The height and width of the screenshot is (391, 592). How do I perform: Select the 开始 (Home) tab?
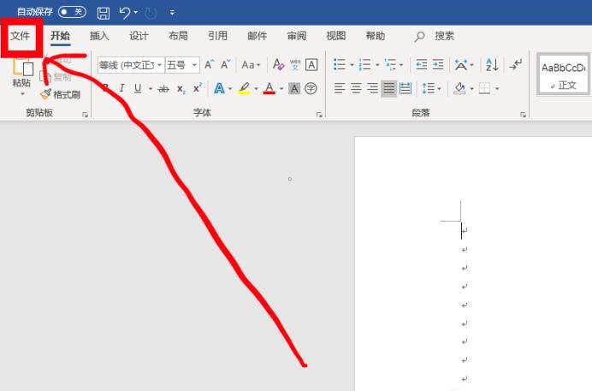click(61, 36)
